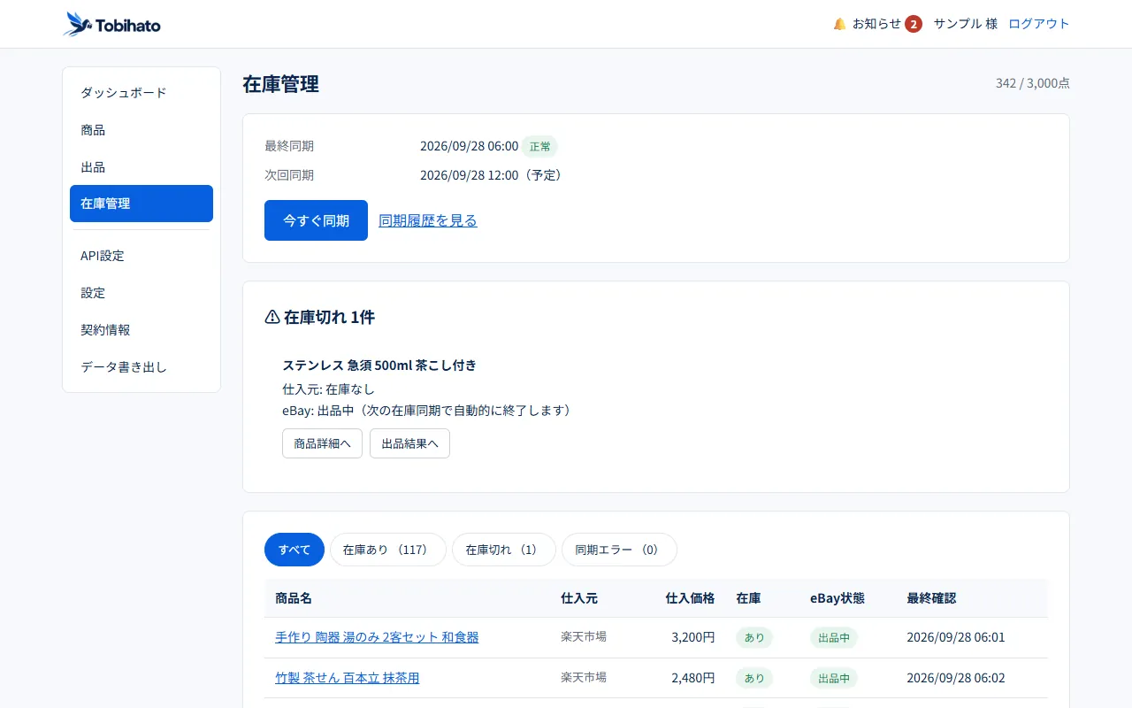Select the 在庫あり (117) tab
This screenshot has width=1132, height=708.
[388, 550]
